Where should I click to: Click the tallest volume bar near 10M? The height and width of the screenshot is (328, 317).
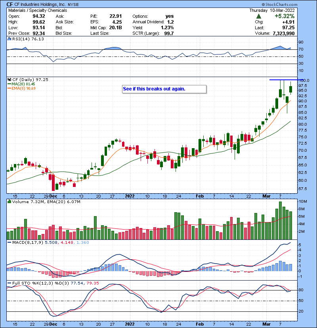[x=280, y=221]
